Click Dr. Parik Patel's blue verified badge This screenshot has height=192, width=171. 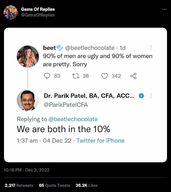pos(141,96)
